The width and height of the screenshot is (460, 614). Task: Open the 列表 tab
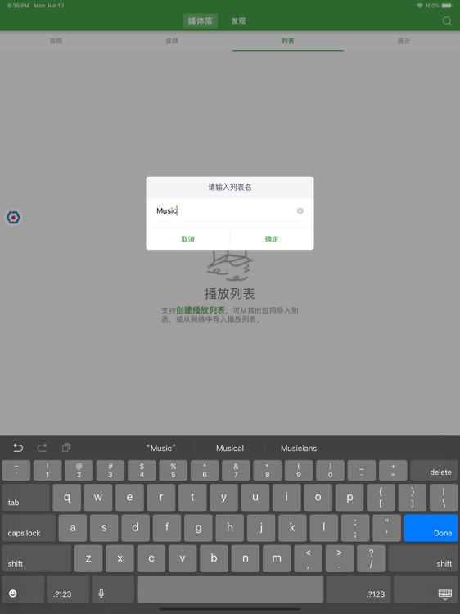[x=288, y=41]
